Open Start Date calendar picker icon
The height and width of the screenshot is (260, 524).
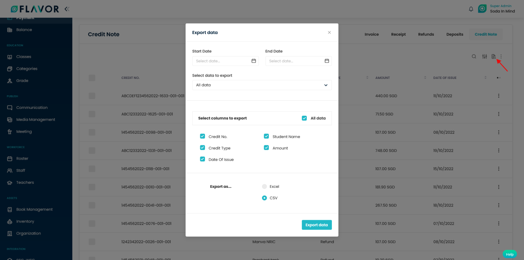coord(253,61)
